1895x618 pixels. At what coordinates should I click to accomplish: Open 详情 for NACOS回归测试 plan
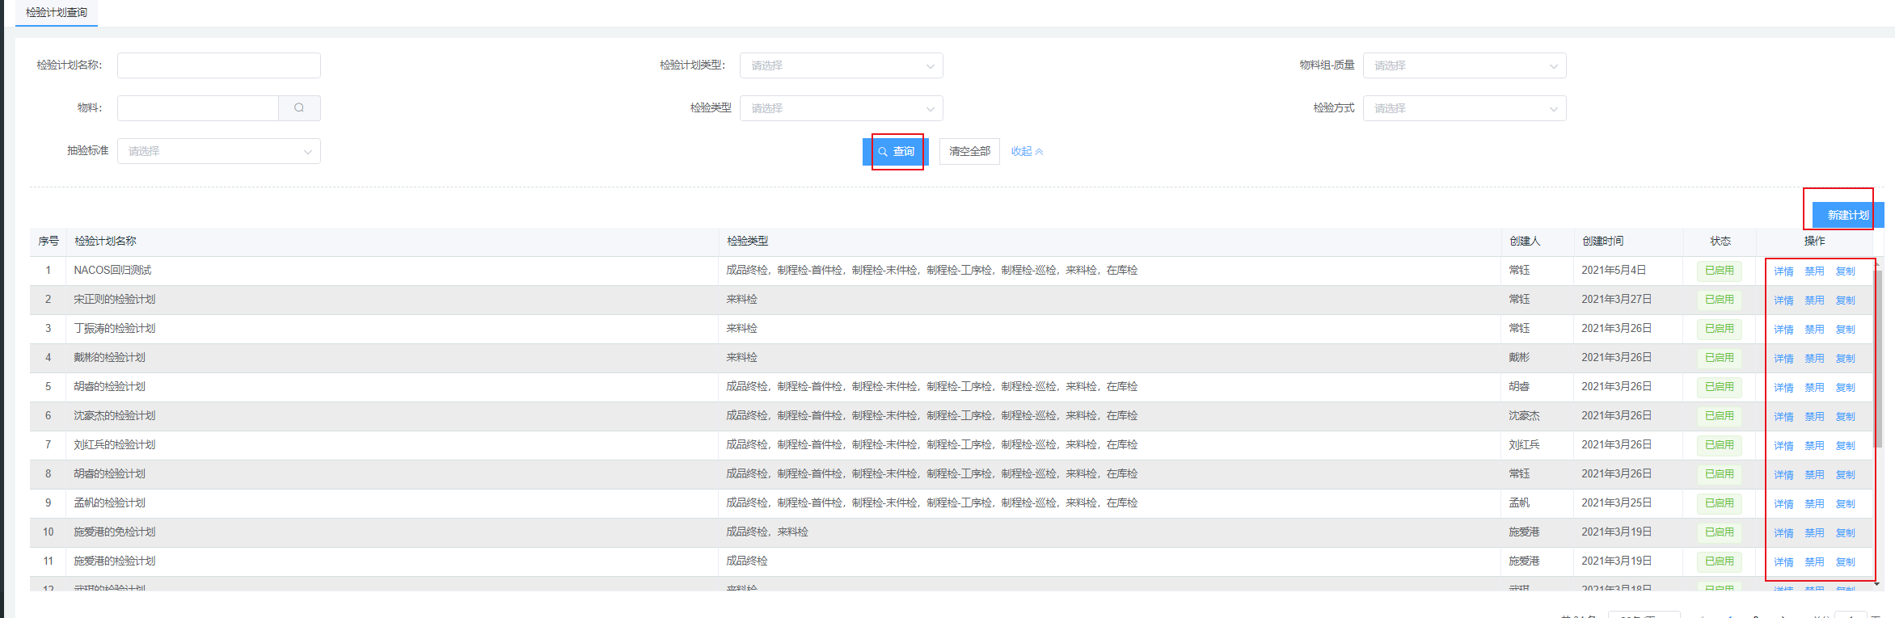pos(1783,271)
